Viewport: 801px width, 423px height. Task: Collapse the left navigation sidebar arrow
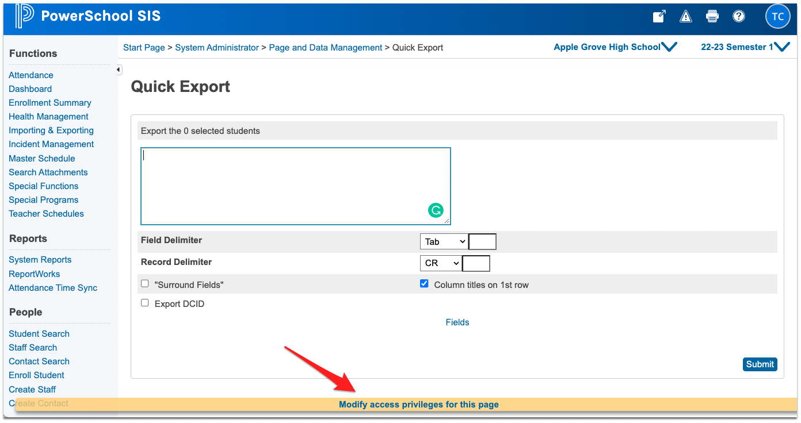coord(119,70)
